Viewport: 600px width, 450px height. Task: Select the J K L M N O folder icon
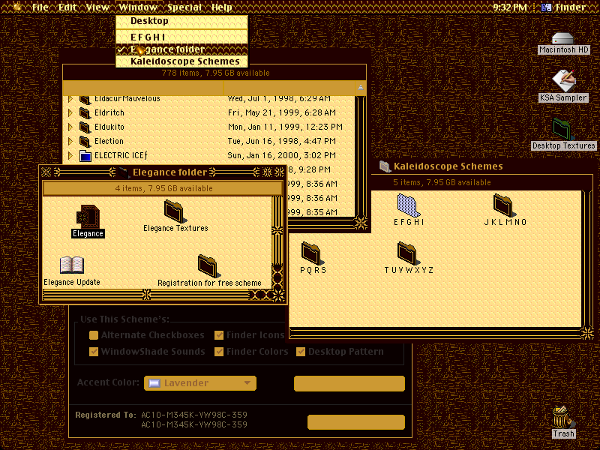505,205
